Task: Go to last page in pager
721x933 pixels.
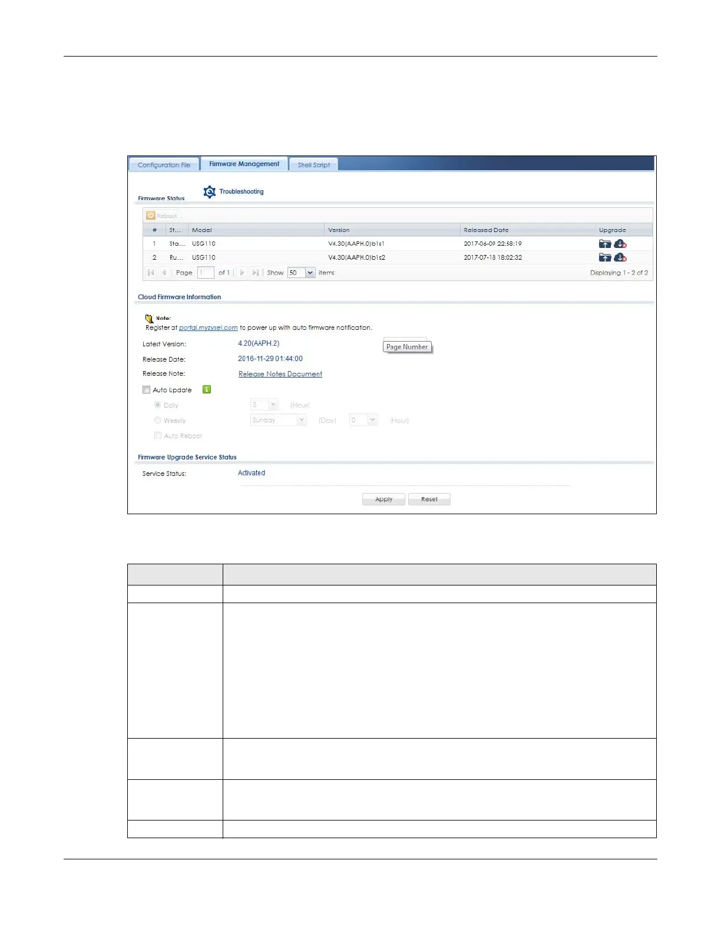Action: [255, 273]
